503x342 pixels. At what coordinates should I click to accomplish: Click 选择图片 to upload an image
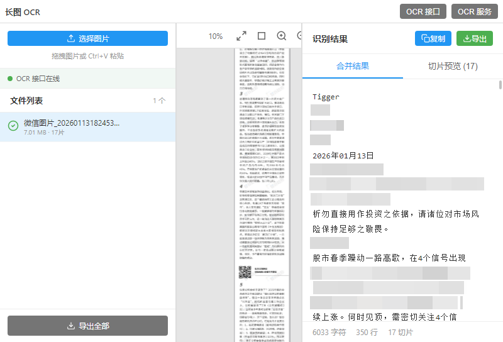point(87,38)
